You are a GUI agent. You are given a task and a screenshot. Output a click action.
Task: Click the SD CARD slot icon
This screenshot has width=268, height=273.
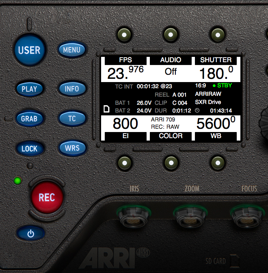tap(234, 260)
